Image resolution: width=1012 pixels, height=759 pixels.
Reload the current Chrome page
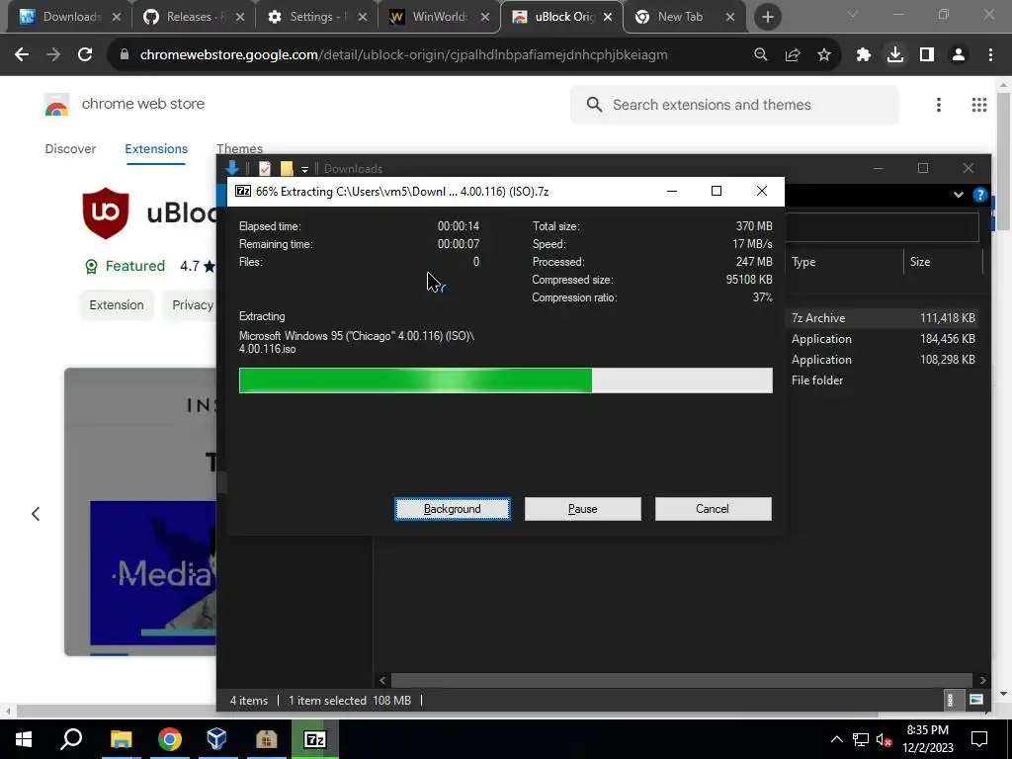coord(85,55)
